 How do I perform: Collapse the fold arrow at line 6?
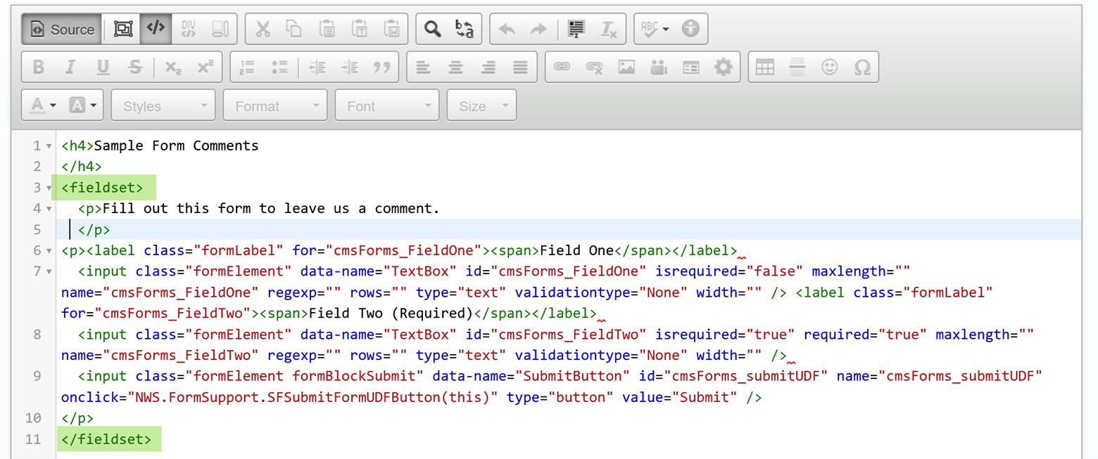tap(49, 251)
